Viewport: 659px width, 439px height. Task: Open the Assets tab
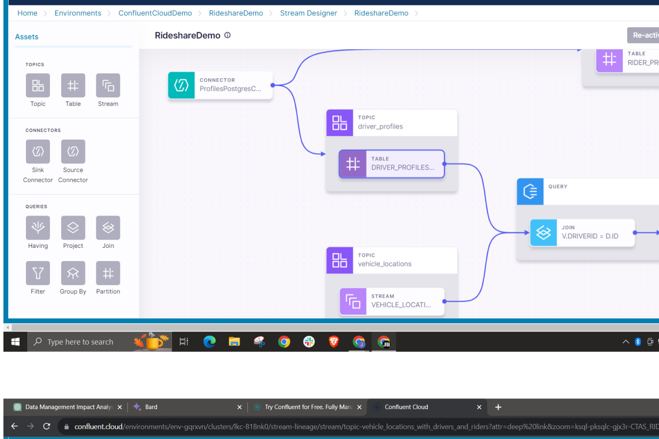27,37
